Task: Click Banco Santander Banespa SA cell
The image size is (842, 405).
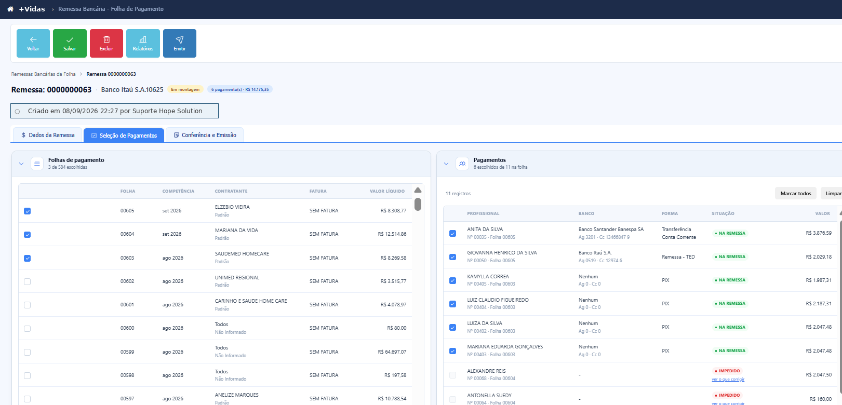Action: [611, 230]
